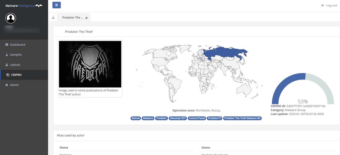Close the Predator The Thief tab
The width and height of the screenshot is (340, 155).
coord(86,18)
